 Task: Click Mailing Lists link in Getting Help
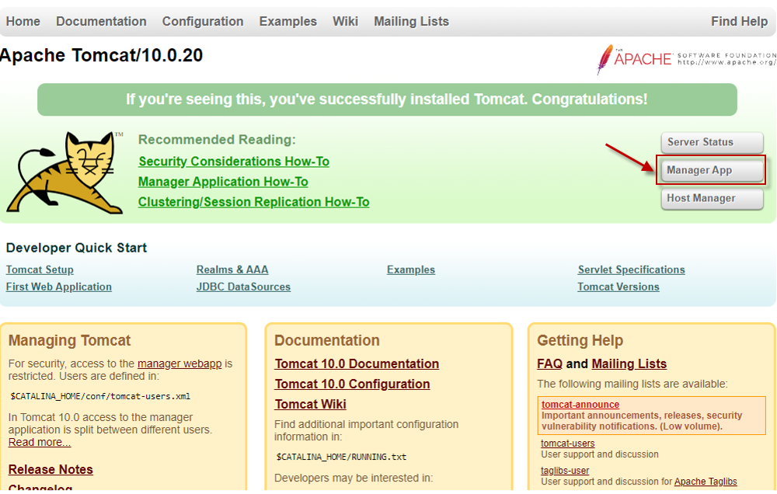pyautogui.click(x=629, y=364)
